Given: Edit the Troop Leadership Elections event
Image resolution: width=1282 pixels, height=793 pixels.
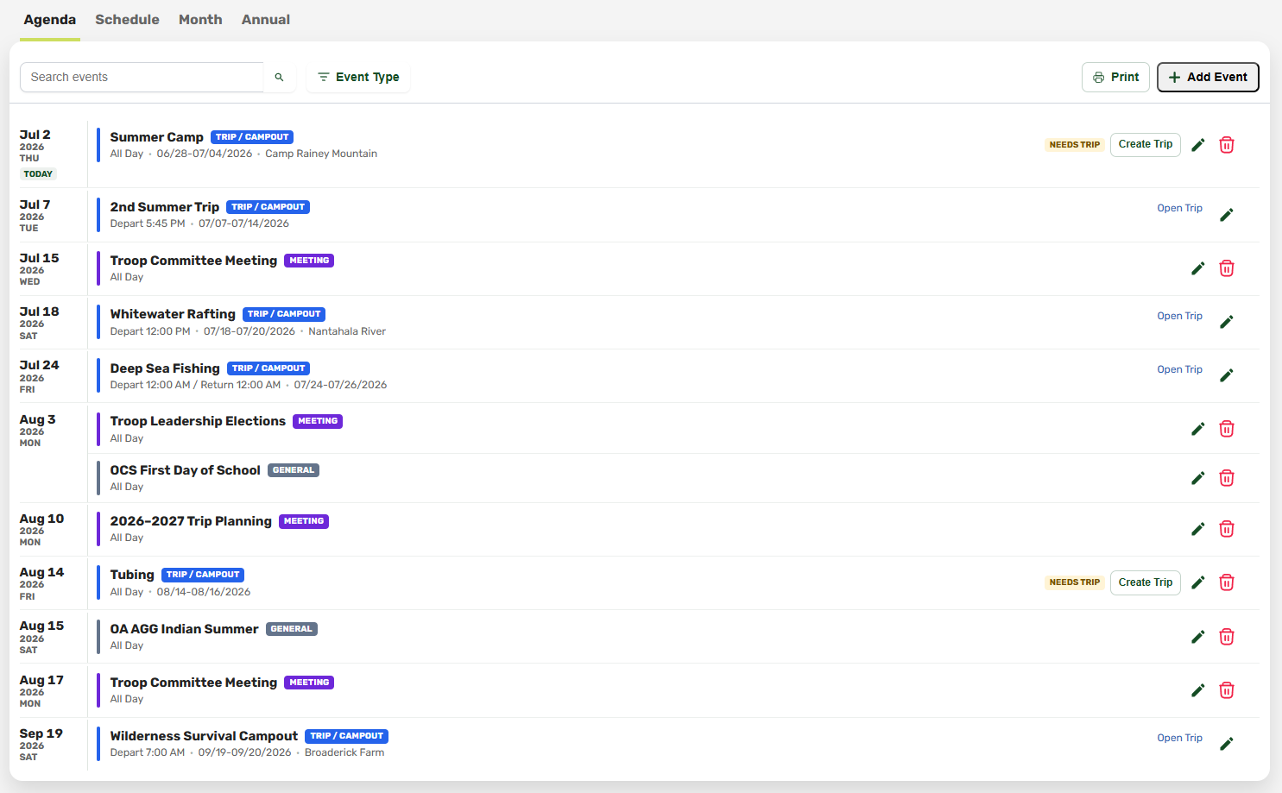Looking at the screenshot, I should pos(1197,429).
